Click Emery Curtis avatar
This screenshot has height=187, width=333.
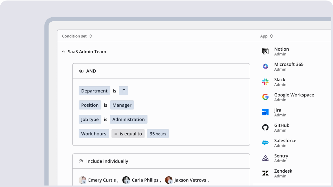point(82,180)
